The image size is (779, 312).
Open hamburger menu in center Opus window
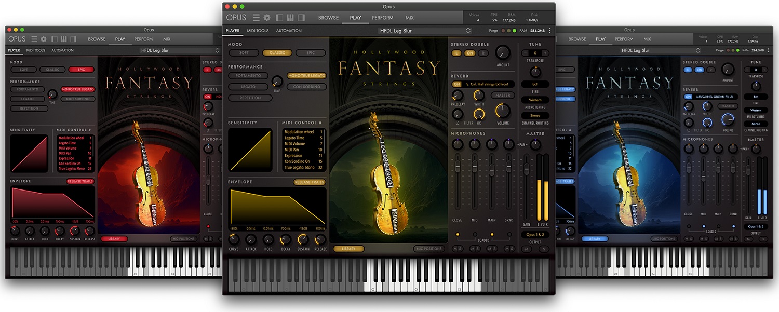click(x=256, y=18)
